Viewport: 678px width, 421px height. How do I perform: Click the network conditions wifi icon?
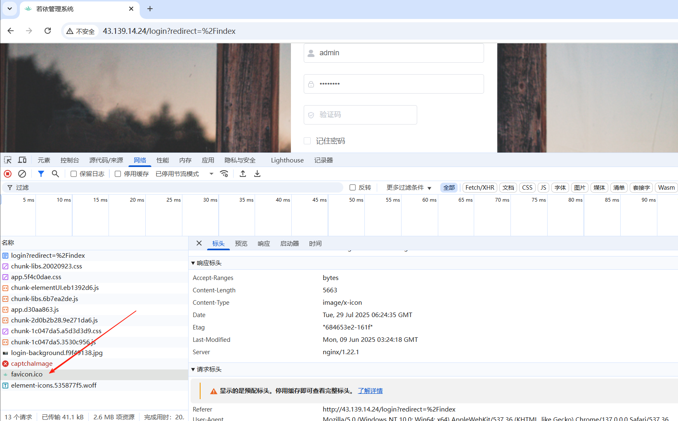click(x=224, y=174)
